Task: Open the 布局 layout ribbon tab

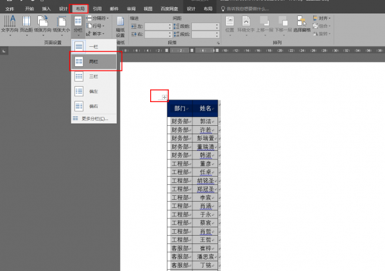Action: (80, 9)
